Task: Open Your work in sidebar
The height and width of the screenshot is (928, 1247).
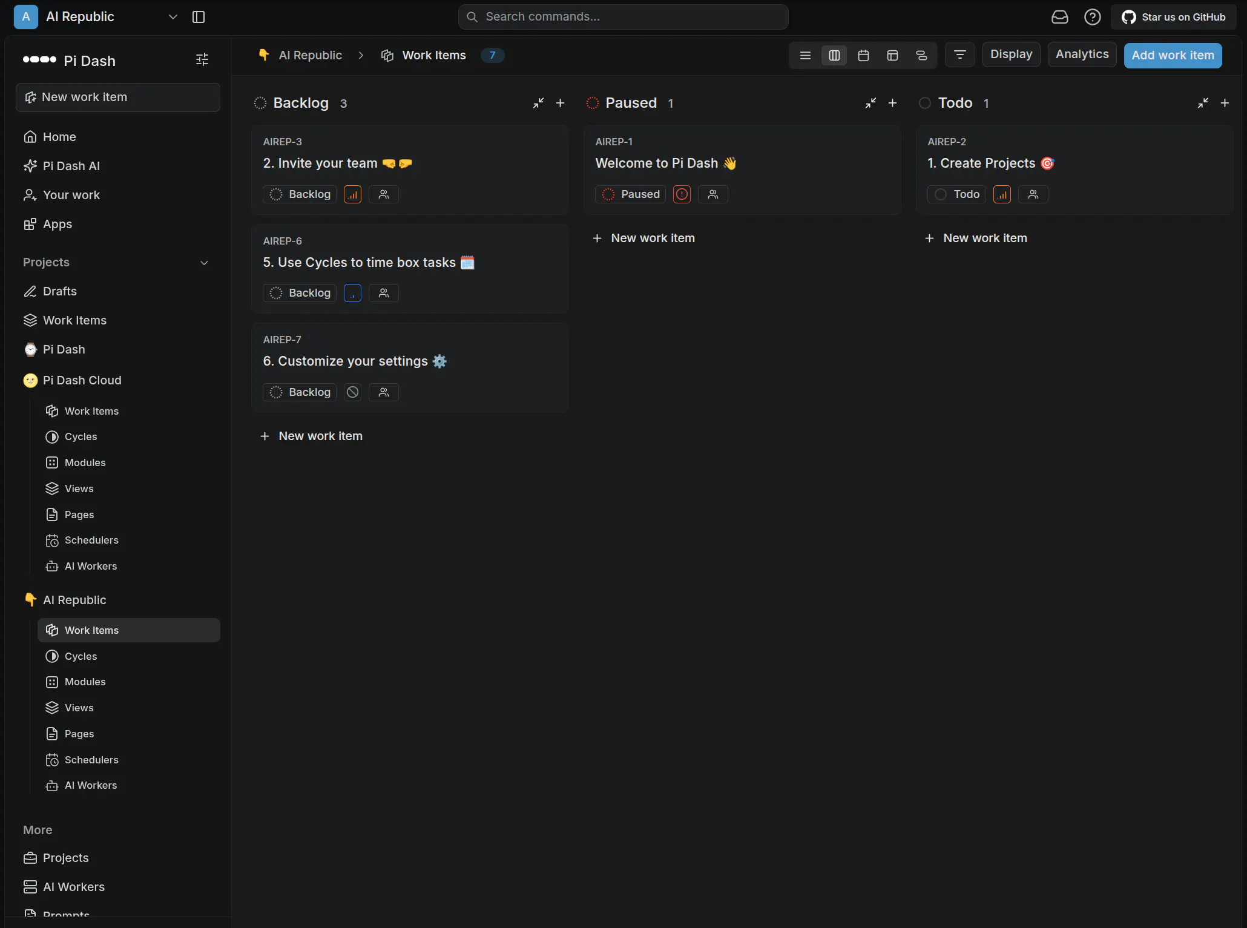Action: 118,195
